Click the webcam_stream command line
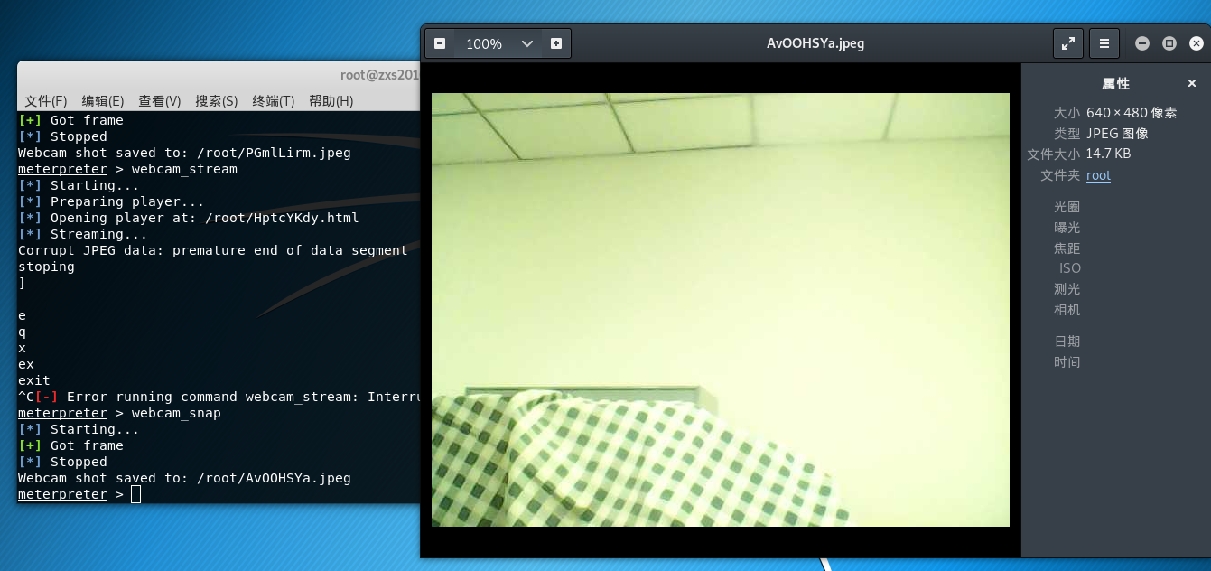 [127, 169]
